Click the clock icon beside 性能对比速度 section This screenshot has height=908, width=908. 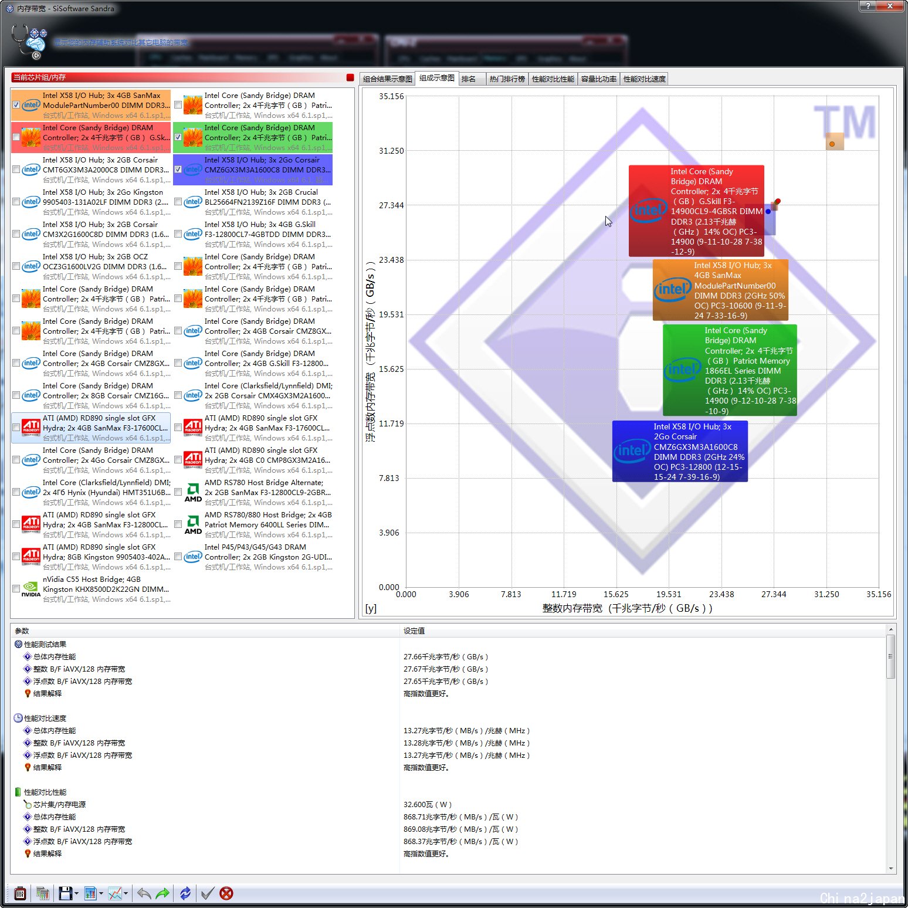coord(18,718)
